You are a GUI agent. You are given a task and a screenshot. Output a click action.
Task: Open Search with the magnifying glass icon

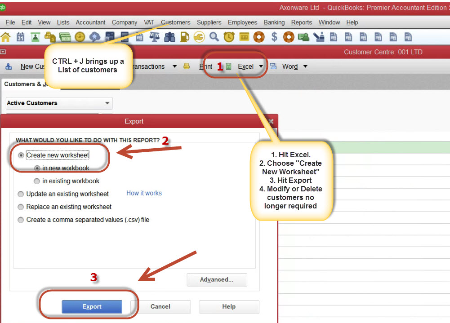(x=214, y=37)
